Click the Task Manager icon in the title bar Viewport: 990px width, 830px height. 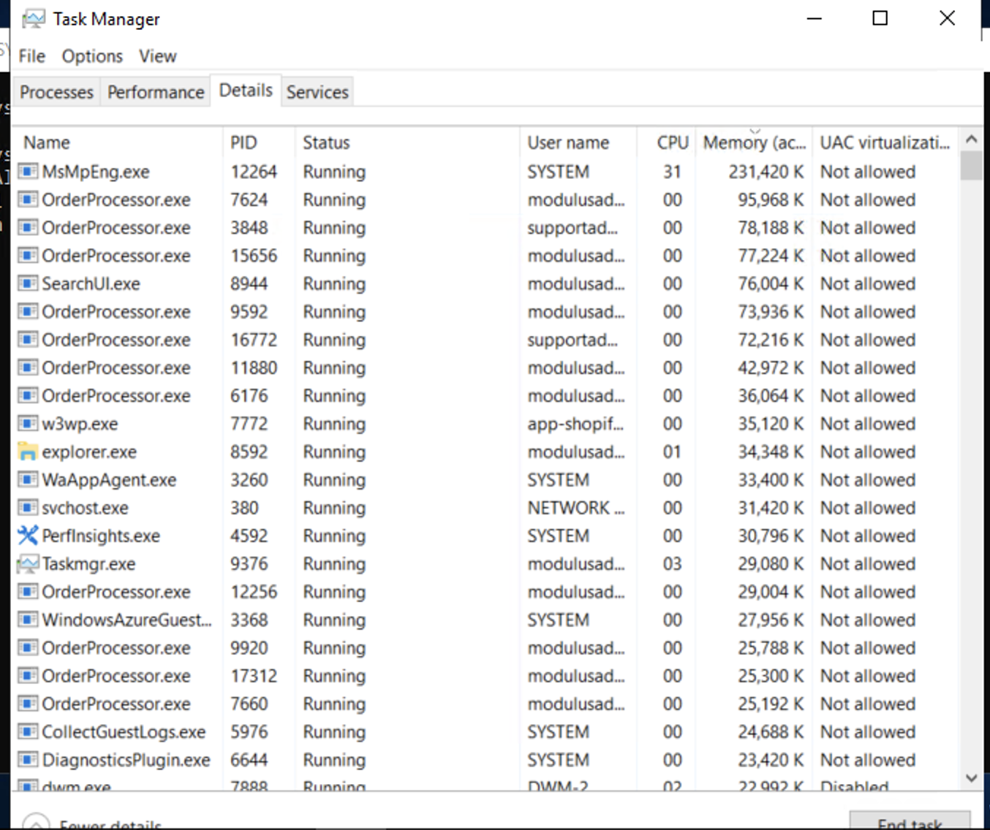(x=32, y=18)
